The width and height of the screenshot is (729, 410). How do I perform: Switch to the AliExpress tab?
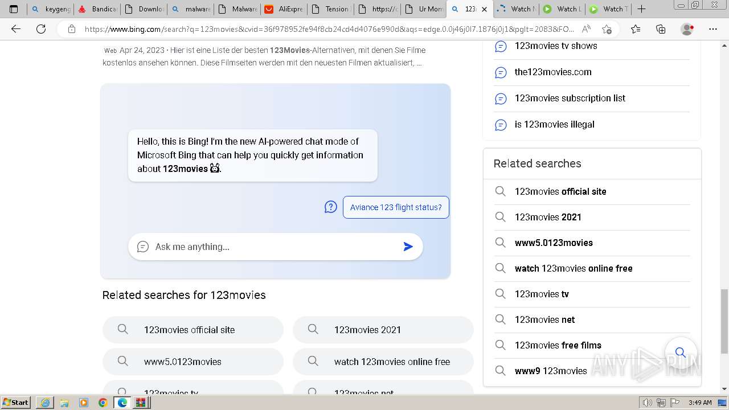click(x=284, y=9)
